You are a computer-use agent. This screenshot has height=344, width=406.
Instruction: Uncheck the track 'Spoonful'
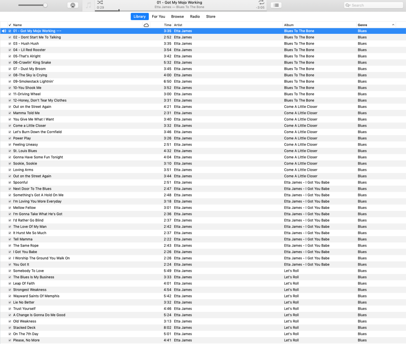10,182
